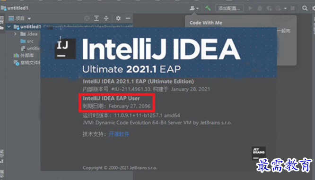315x180 pixels.
Task: Click the Run with Coverage icon
Action: [269, 8]
